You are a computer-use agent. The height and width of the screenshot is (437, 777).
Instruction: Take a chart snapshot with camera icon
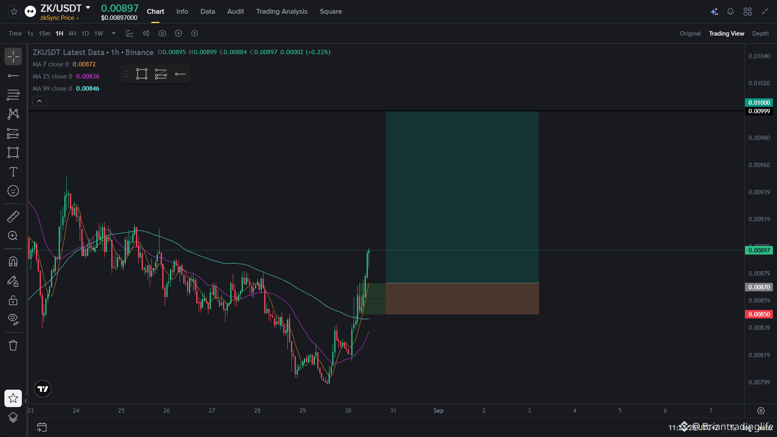click(162, 33)
